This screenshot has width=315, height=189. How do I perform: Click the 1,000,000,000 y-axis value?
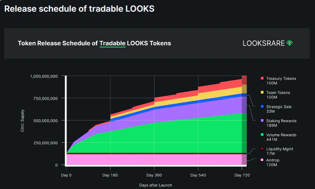tap(44, 76)
